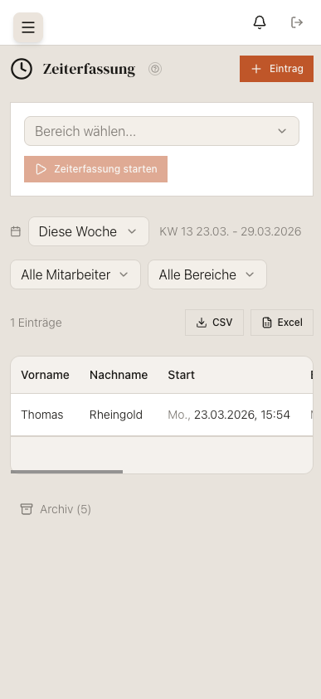Viewport: 321px width, 699px height.
Task: Open the Bereich wählen dropdown
Action: coord(162,131)
